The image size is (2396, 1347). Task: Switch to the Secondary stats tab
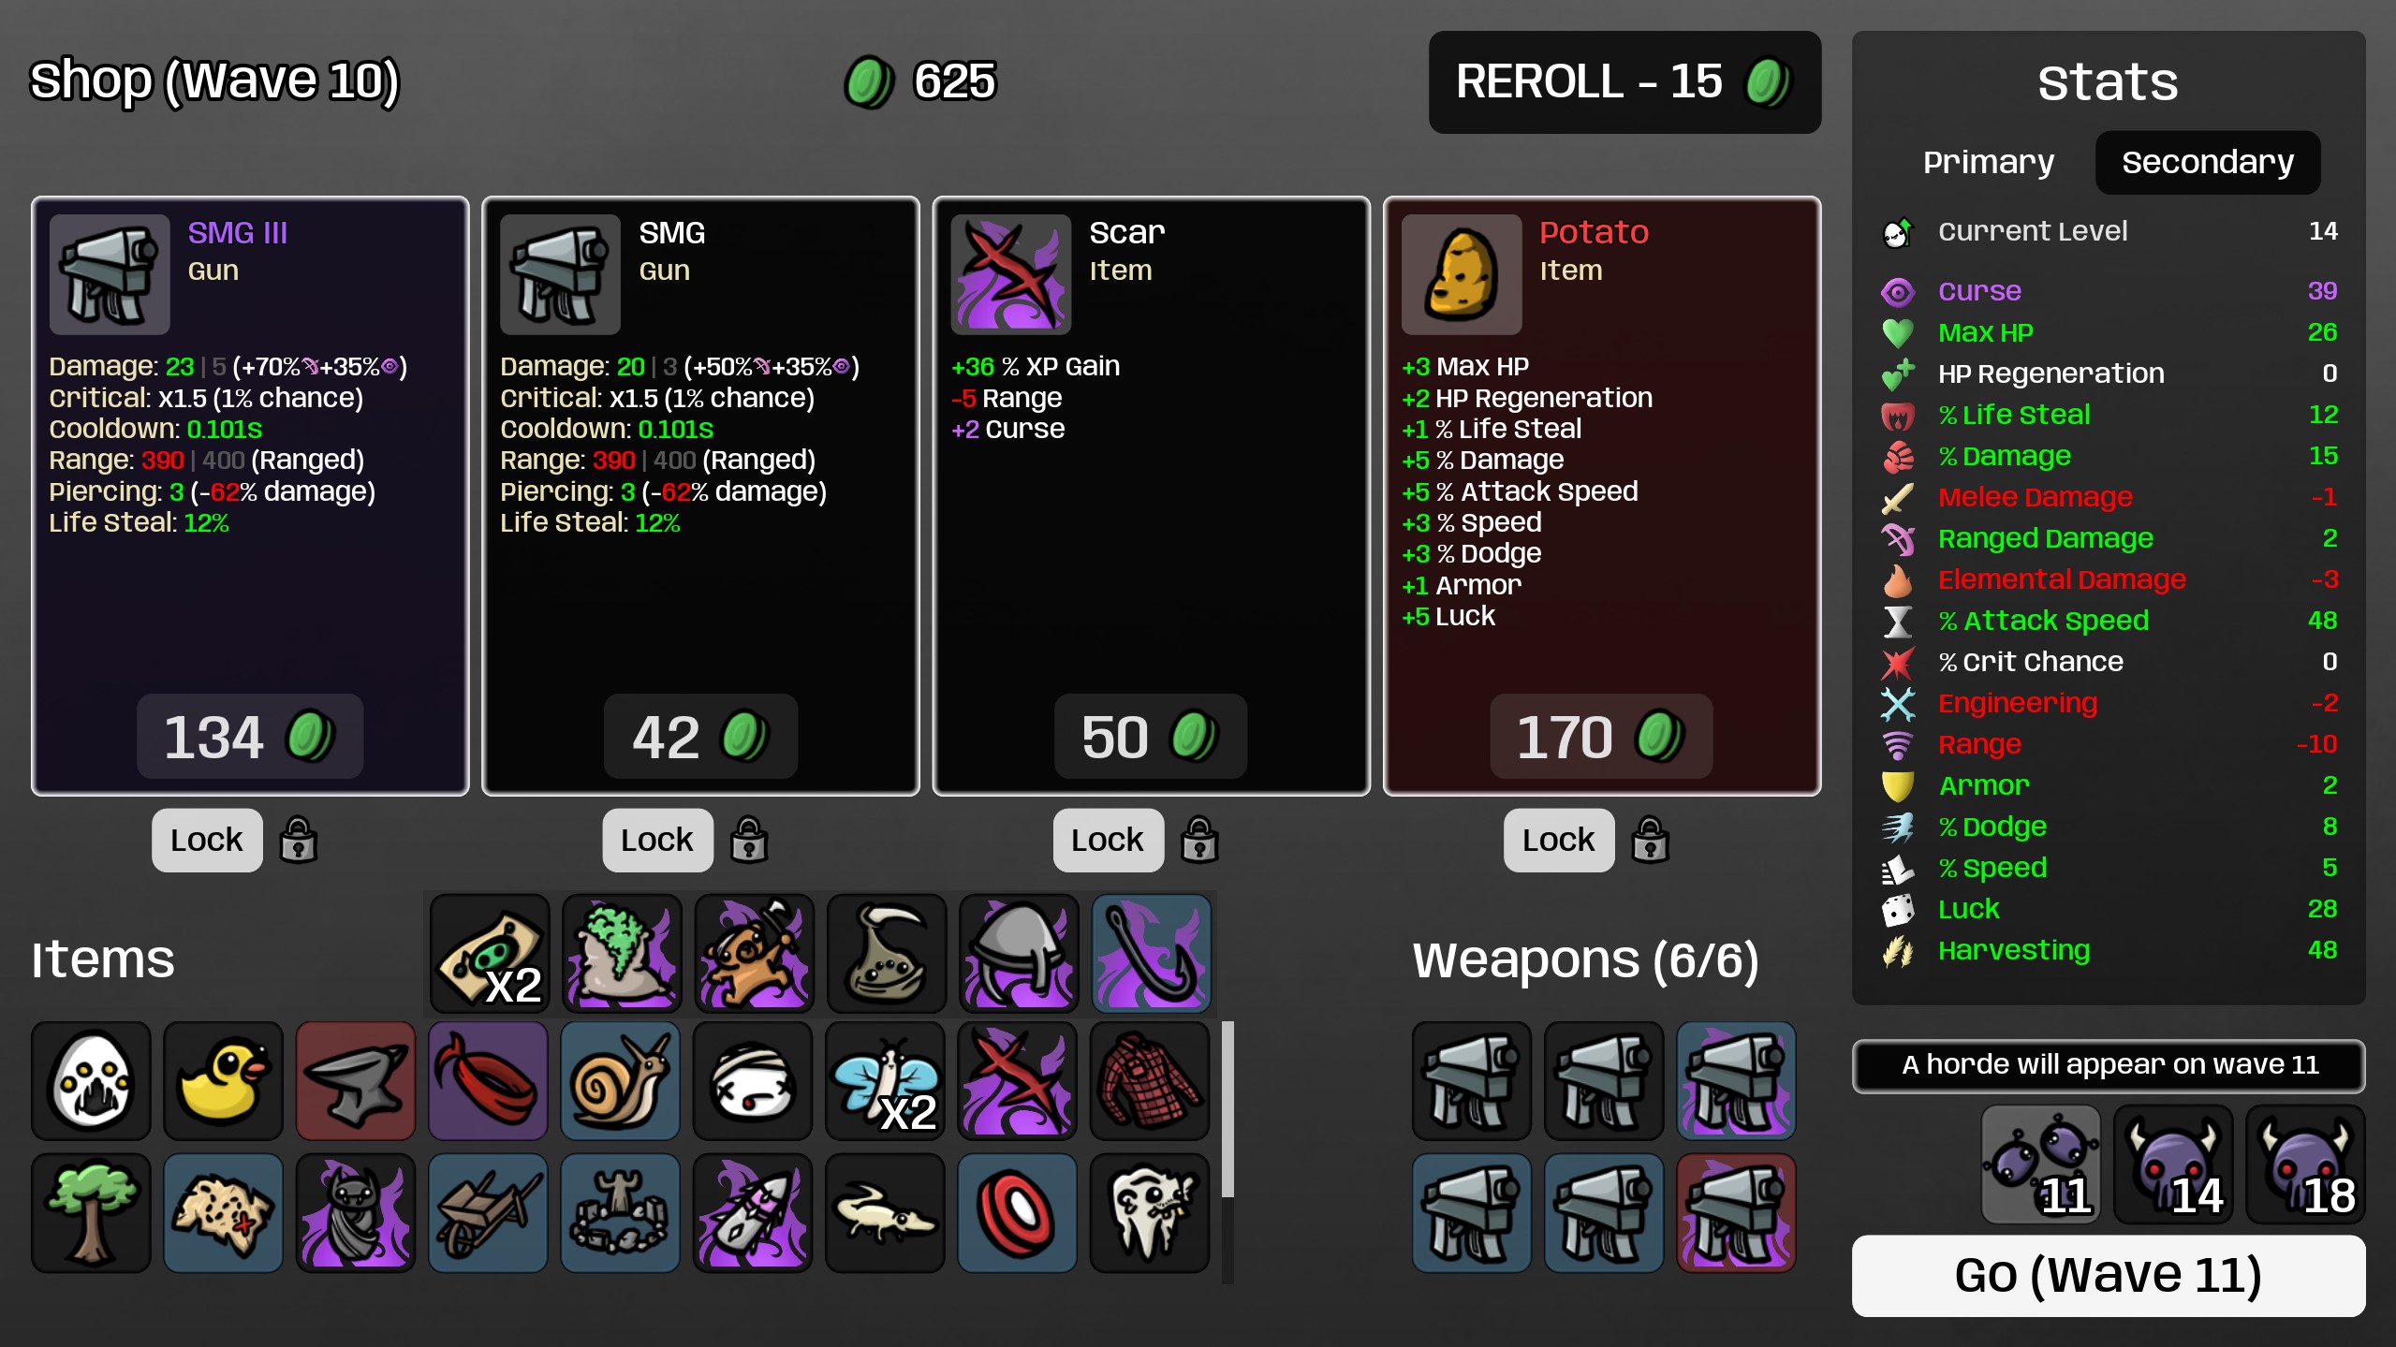pos(2208,162)
